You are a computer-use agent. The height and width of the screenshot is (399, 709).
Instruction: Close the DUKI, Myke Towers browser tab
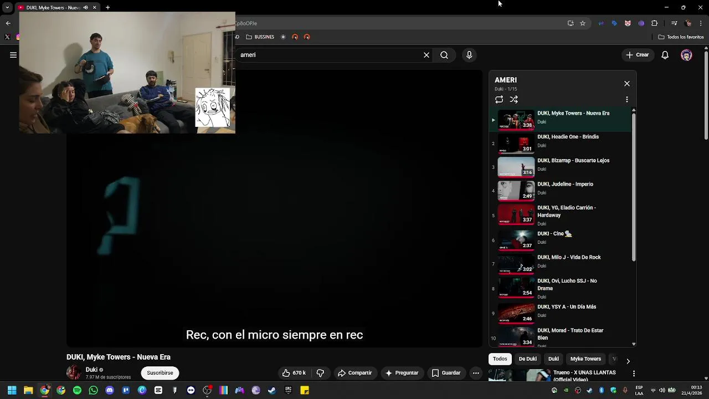coord(94,7)
